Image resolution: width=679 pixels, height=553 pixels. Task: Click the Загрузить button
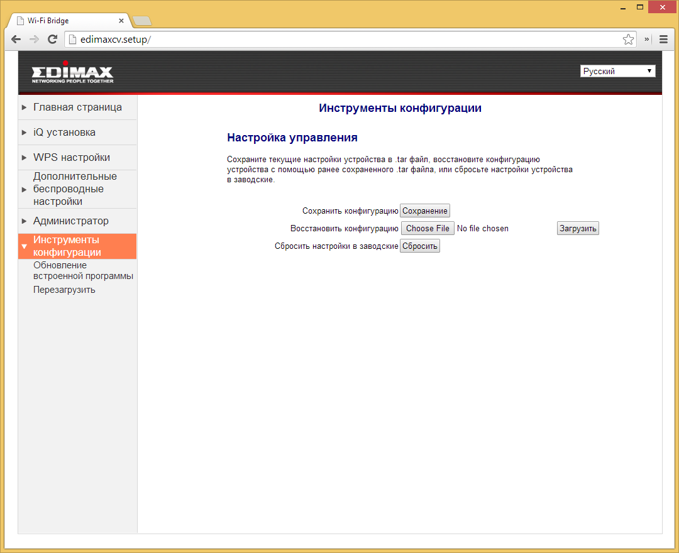tap(578, 229)
